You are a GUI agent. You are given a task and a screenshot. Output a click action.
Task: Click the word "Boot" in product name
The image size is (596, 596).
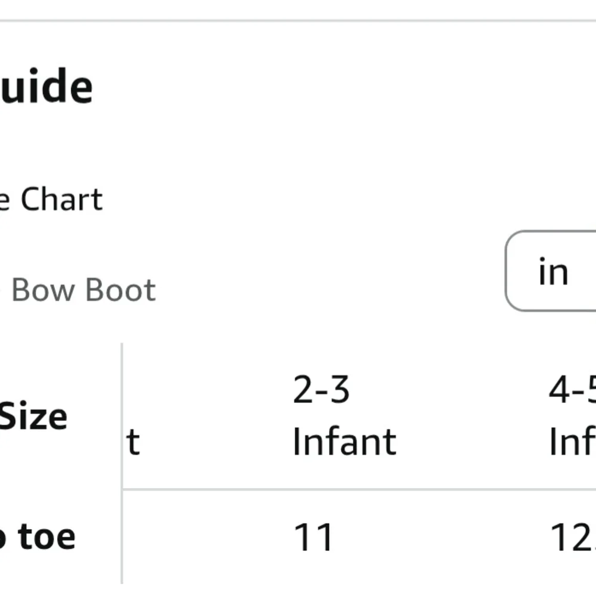(x=121, y=290)
